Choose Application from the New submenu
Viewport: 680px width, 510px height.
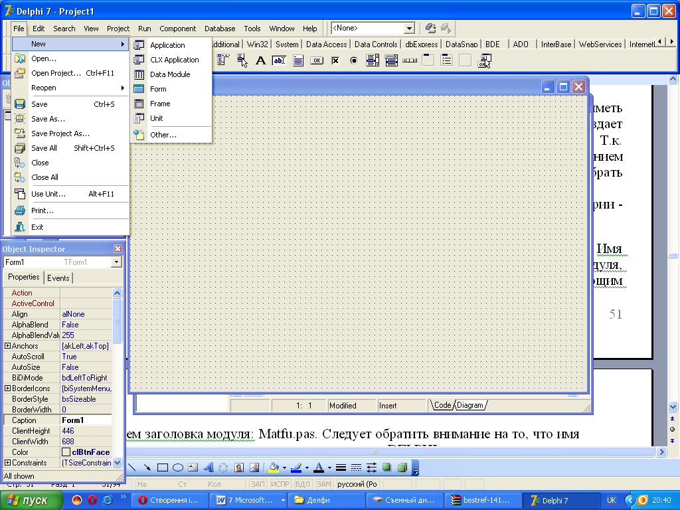(171, 45)
